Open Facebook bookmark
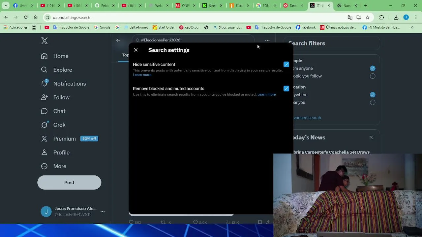The image size is (422, 237). (x=306, y=27)
